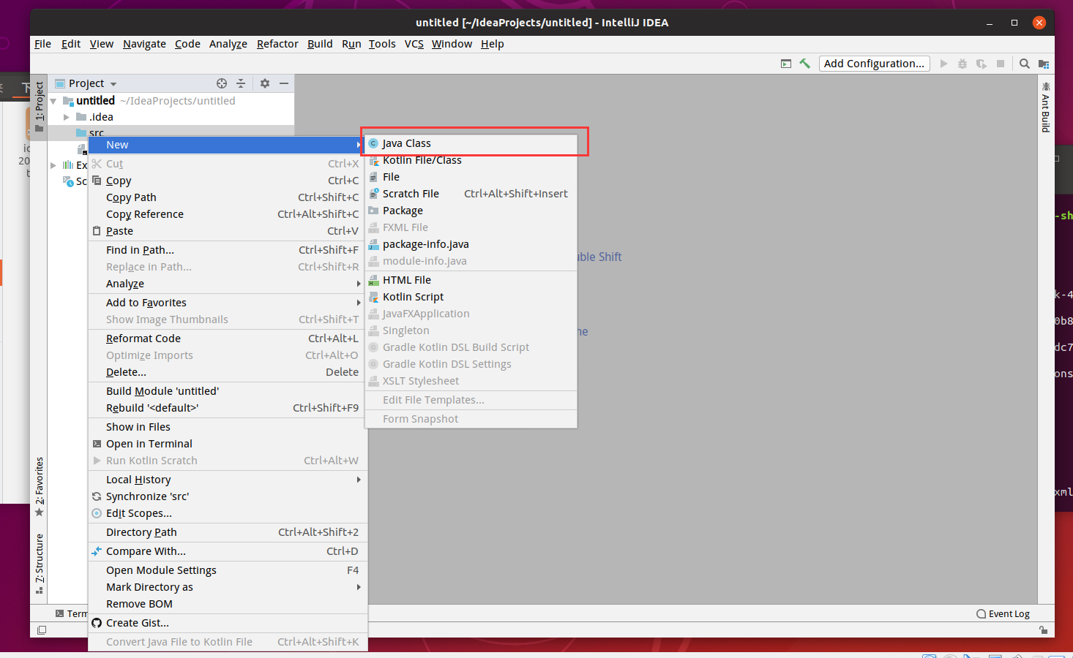The height and width of the screenshot is (658, 1073).
Task: Expand Mark Directory as submenu
Action: [227, 587]
